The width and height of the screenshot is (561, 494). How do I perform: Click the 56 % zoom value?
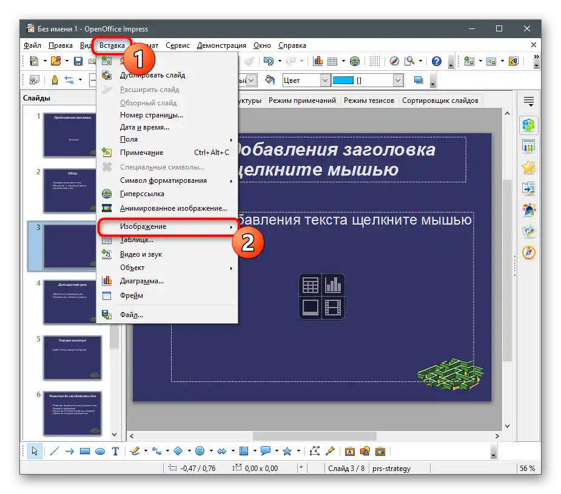[527, 469]
